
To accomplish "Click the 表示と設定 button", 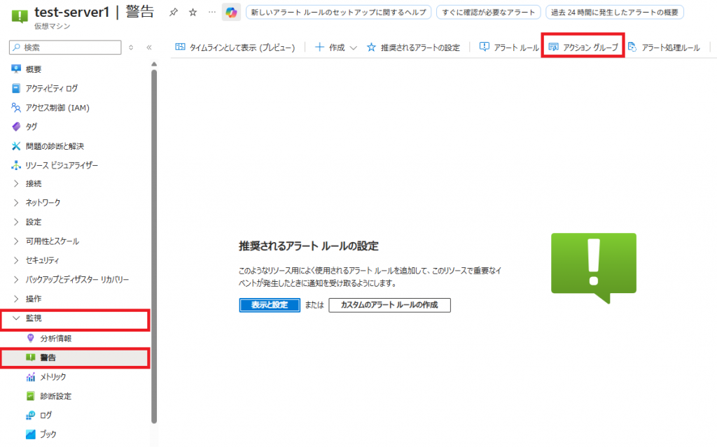I will pos(270,306).
